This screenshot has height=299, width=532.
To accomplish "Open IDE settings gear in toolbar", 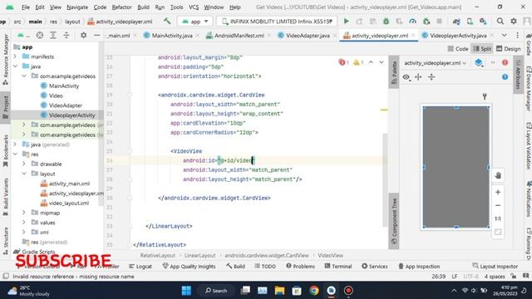I will click(514, 21).
